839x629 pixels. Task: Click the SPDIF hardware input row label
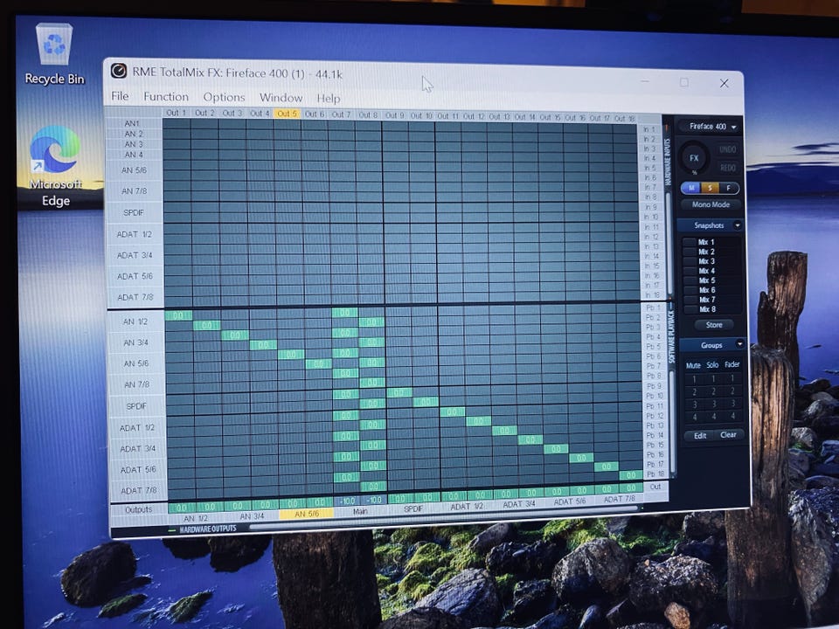pyautogui.click(x=134, y=212)
